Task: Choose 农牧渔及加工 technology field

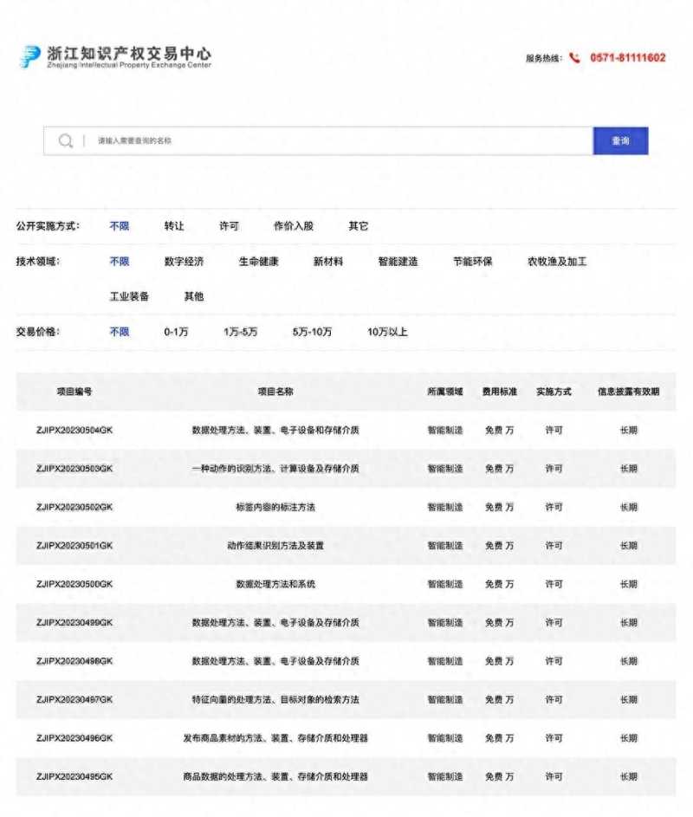Action: pyautogui.click(x=557, y=262)
